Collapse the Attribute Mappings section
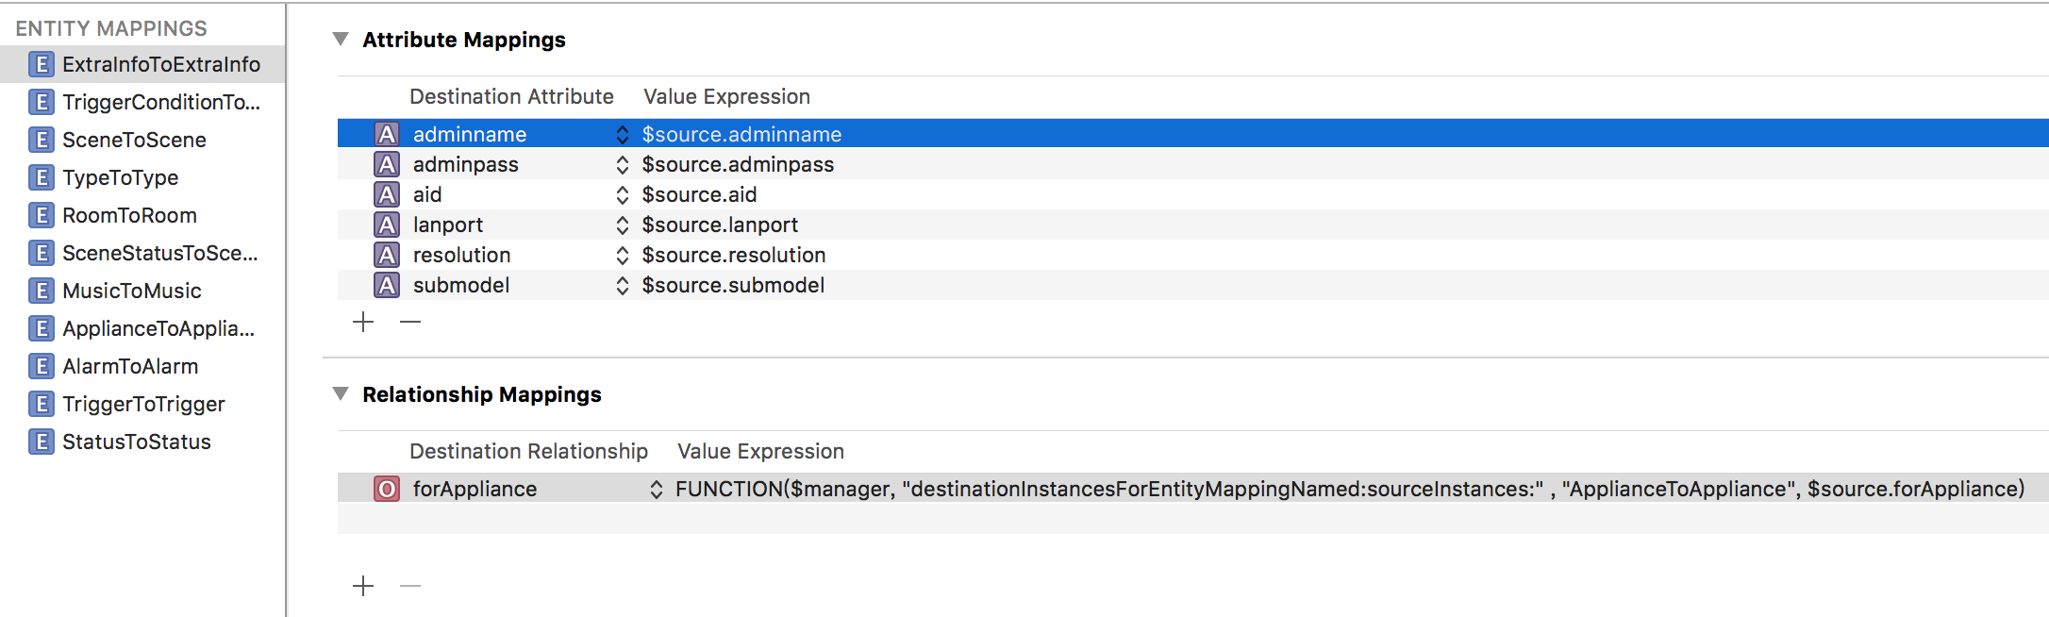 coord(341,39)
